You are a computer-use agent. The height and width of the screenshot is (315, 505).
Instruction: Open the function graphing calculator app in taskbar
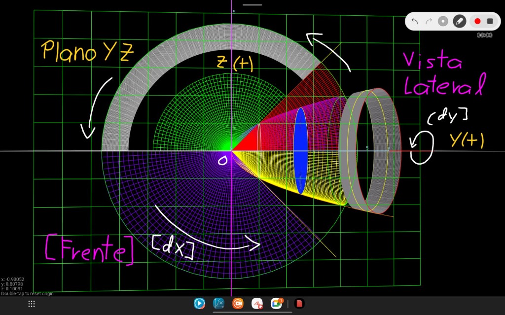click(x=218, y=304)
